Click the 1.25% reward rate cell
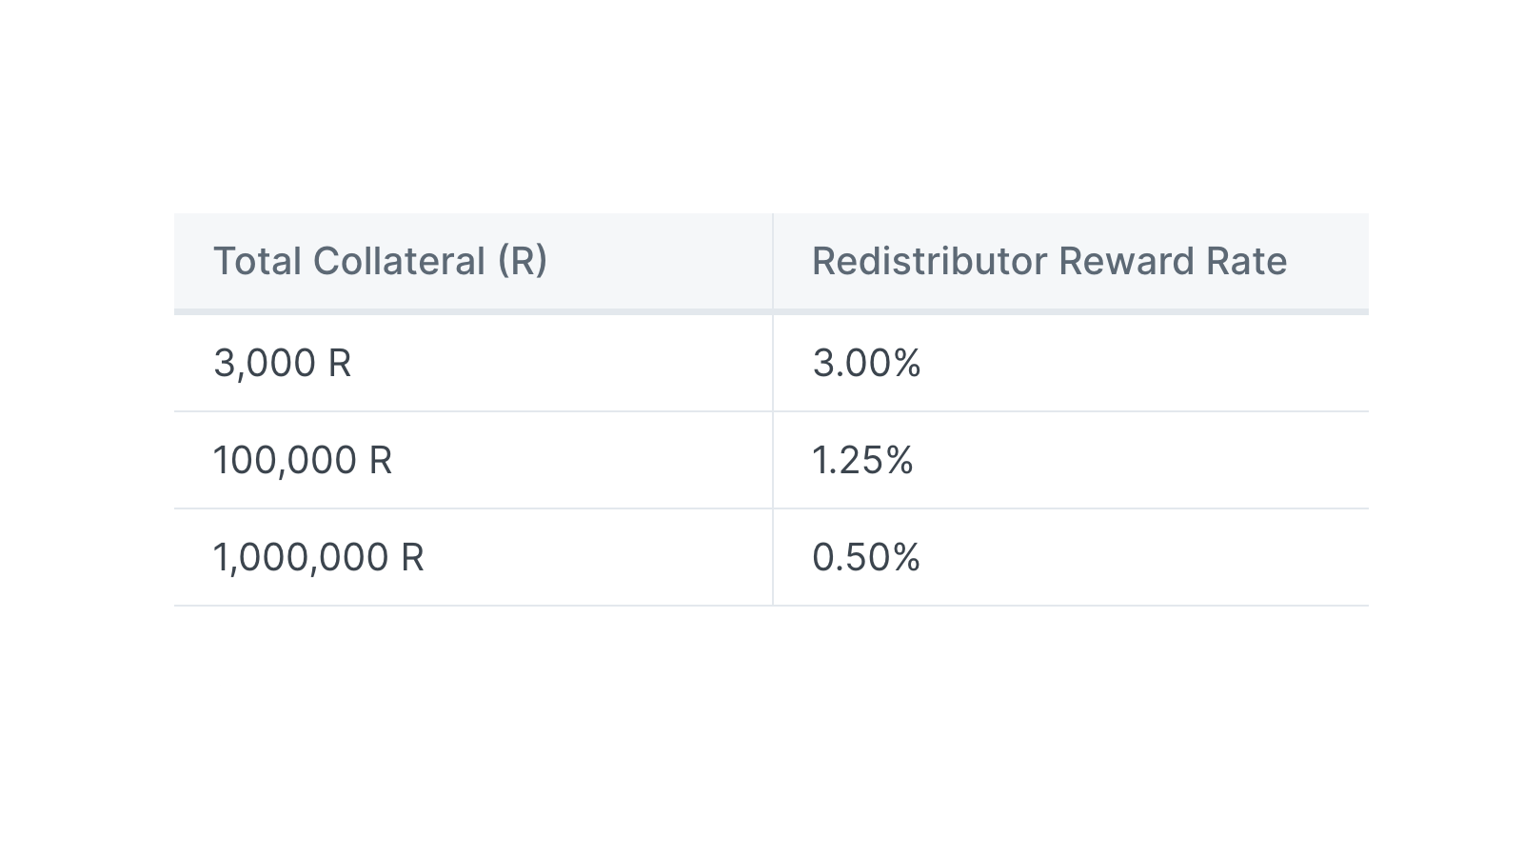The image size is (1523, 857). pos(1071,460)
